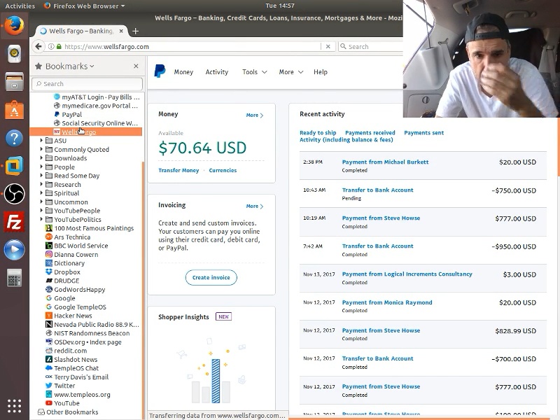560x420 pixels.
Task: Show Ready to ship filter
Action: [x=318, y=133]
